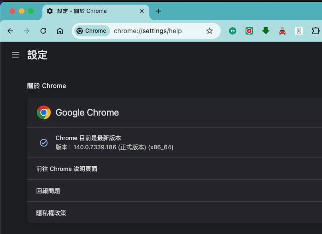Click the Google Chrome product name text
This screenshot has height=234, width=322.
87,112
